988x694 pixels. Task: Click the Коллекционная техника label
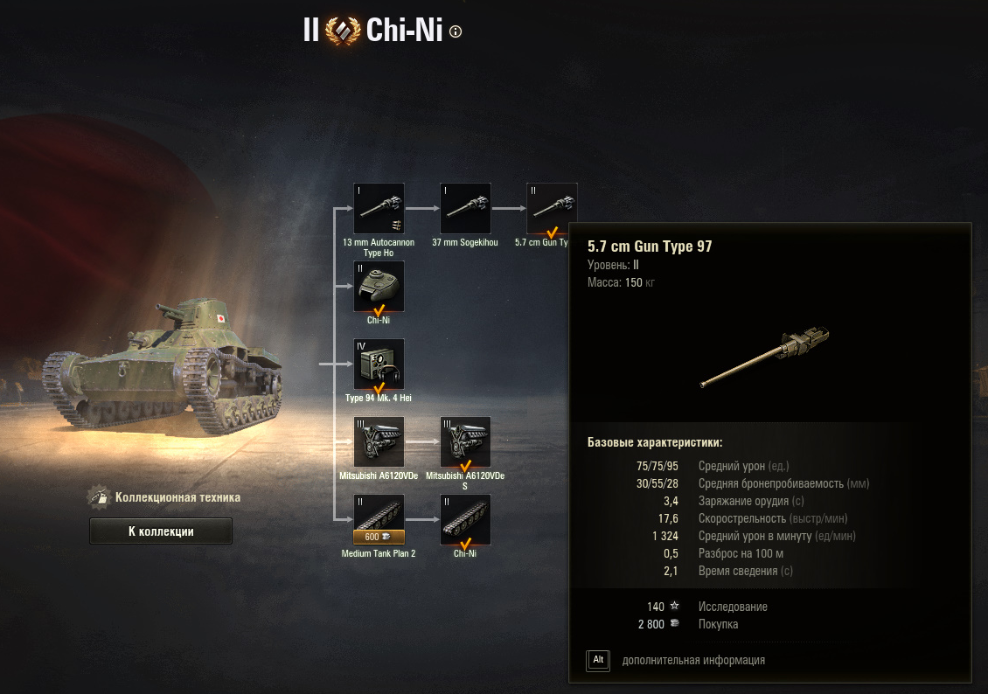(x=177, y=497)
